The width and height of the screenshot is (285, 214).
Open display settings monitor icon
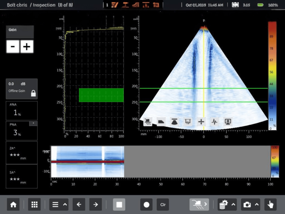tap(228, 122)
